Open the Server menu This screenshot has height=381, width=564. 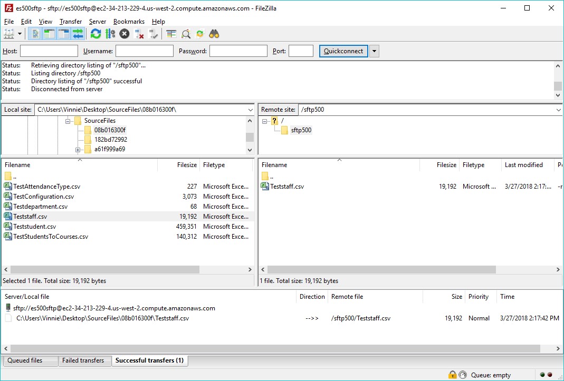pyautogui.click(x=98, y=22)
